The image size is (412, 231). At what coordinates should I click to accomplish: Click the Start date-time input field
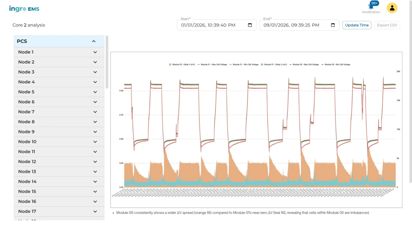pyautogui.click(x=217, y=25)
